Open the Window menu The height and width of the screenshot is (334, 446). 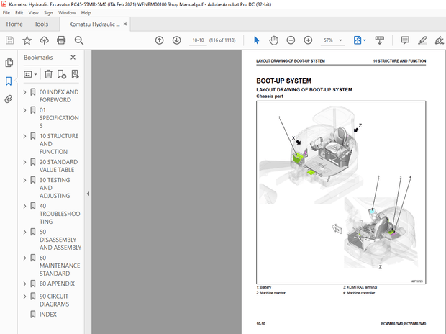pos(67,13)
